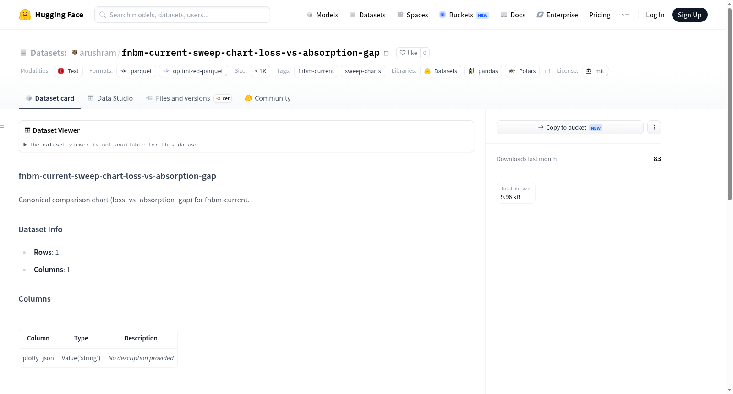Image resolution: width=733 pixels, height=394 pixels.
Task: Click the Value('string') type cell
Action: pos(81,358)
